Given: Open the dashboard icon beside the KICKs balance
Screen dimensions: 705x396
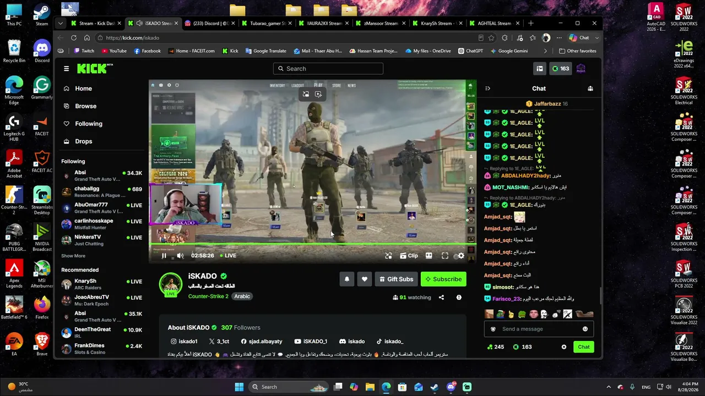Looking at the screenshot, I should click(x=540, y=69).
